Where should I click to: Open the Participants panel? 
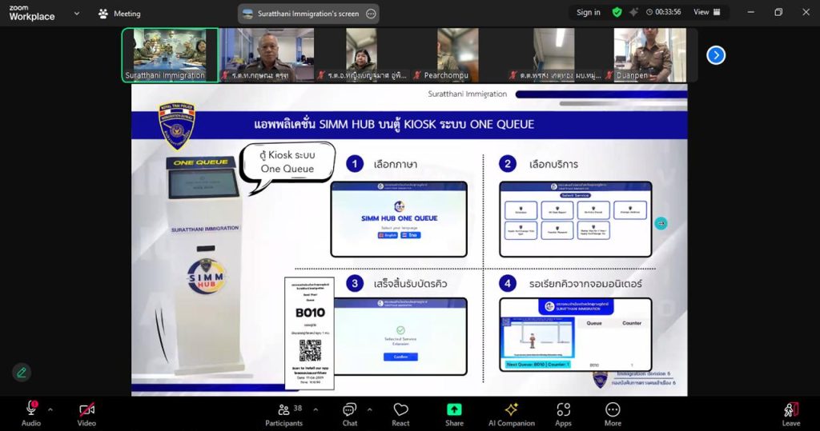(x=284, y=412)
